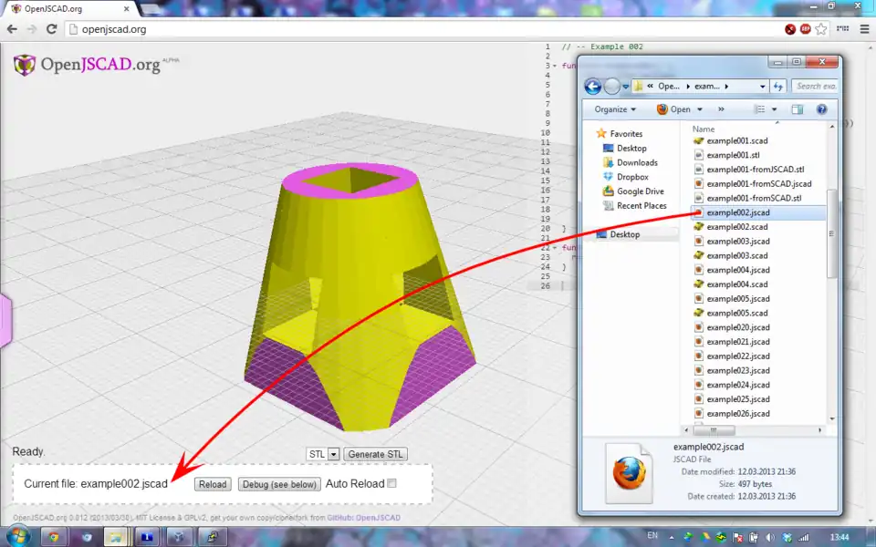Select Downloads in the Favorites list
Screen dimensions: 876x547
(637, 162)
